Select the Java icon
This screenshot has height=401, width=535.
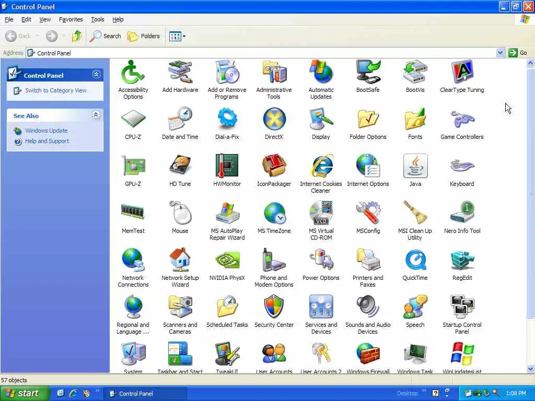(415, 166)
